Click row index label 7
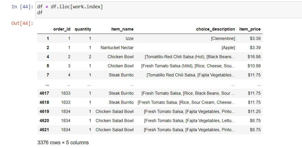The width and height of the screenshot is (302, 148). pos(48,75)
